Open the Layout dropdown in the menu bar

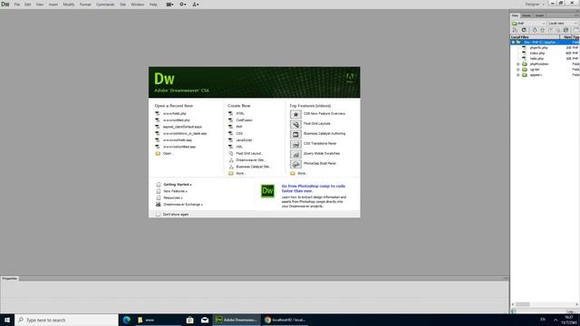coord(169,5)
